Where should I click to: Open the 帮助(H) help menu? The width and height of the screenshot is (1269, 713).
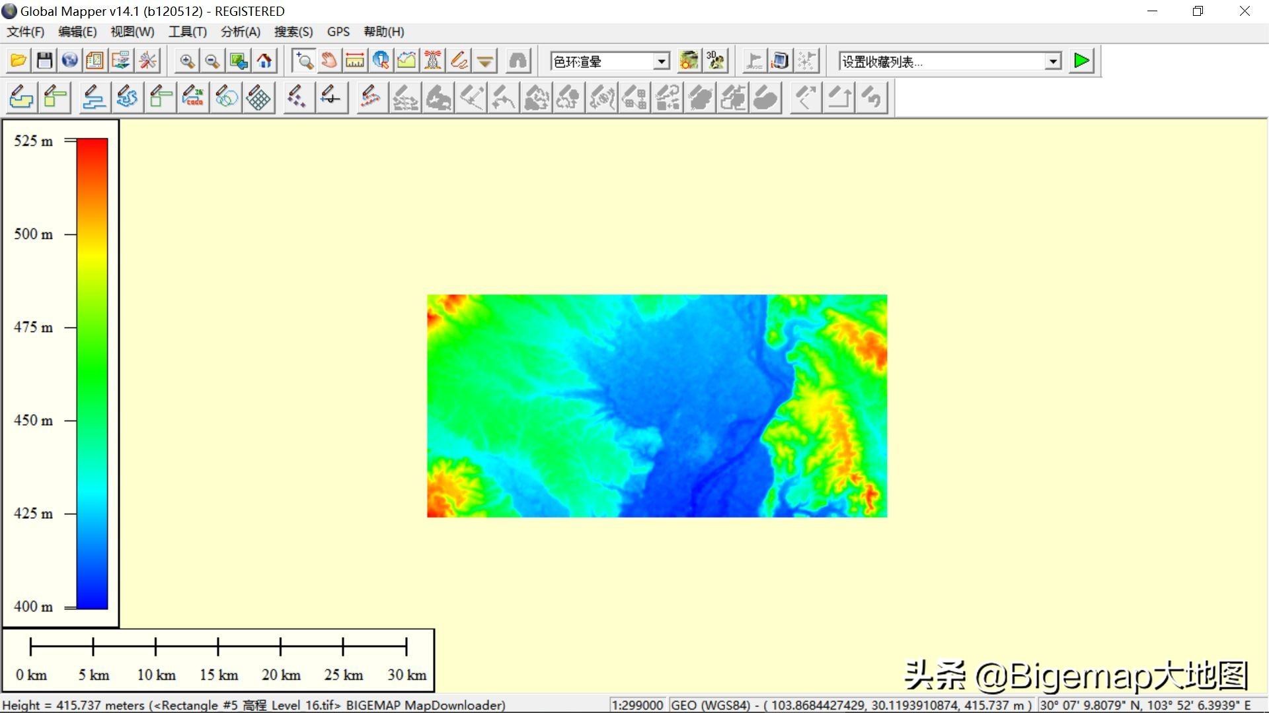tap(383, 32)
